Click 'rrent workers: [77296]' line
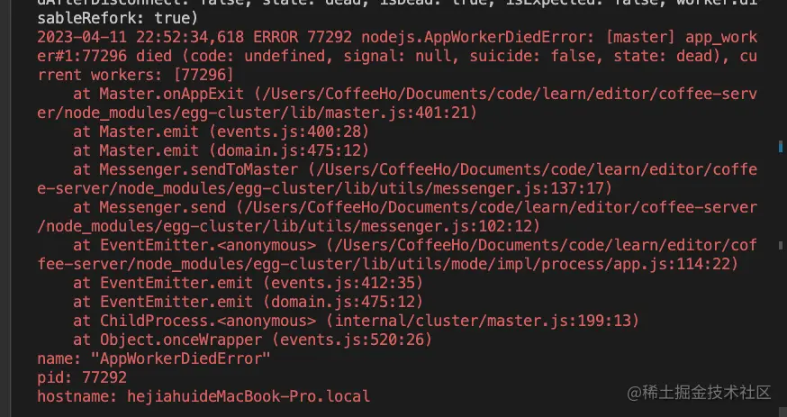Image resolution: width=787 pixels, height=417 pixels. 135,76
